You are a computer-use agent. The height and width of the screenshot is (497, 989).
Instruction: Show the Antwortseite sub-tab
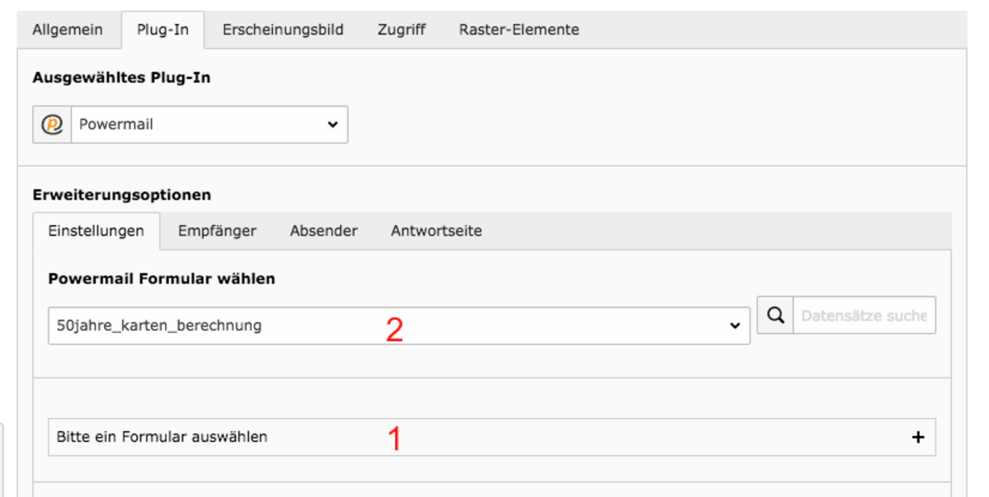(x=436, y=231)
